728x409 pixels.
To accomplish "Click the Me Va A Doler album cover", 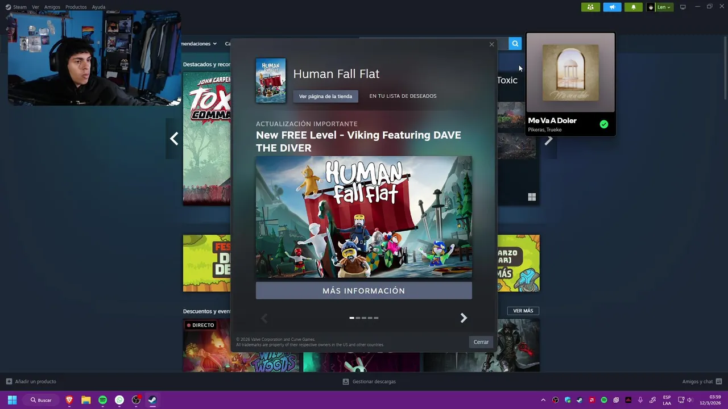I will 570,73.
